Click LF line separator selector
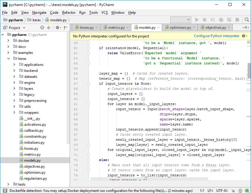251x194 pixels. (x=210, y=191)
